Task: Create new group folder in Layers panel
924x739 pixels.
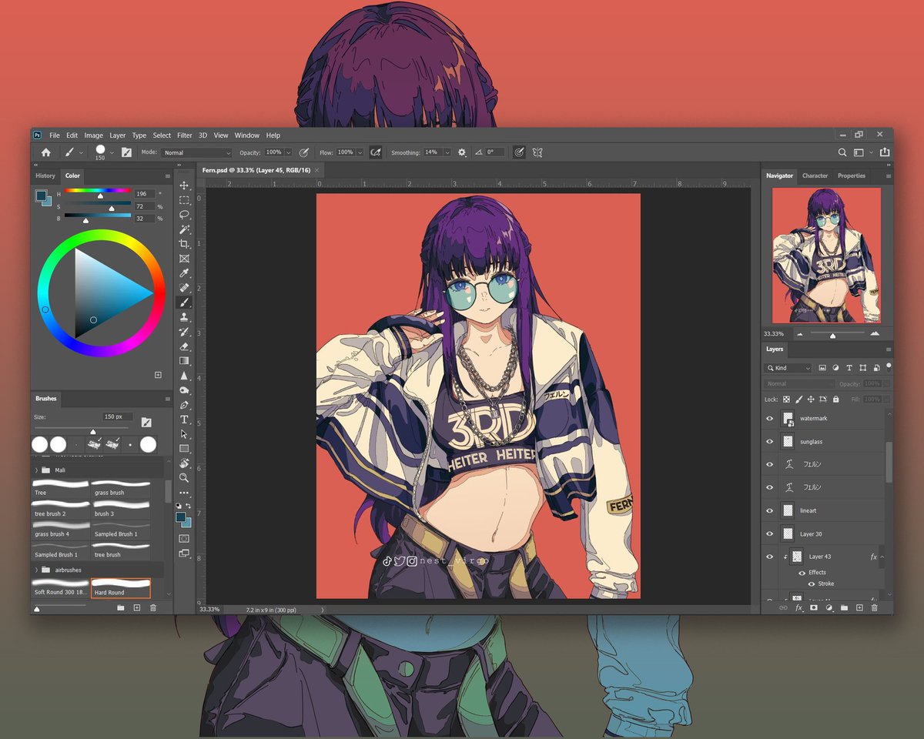Action: click(844, 607)
